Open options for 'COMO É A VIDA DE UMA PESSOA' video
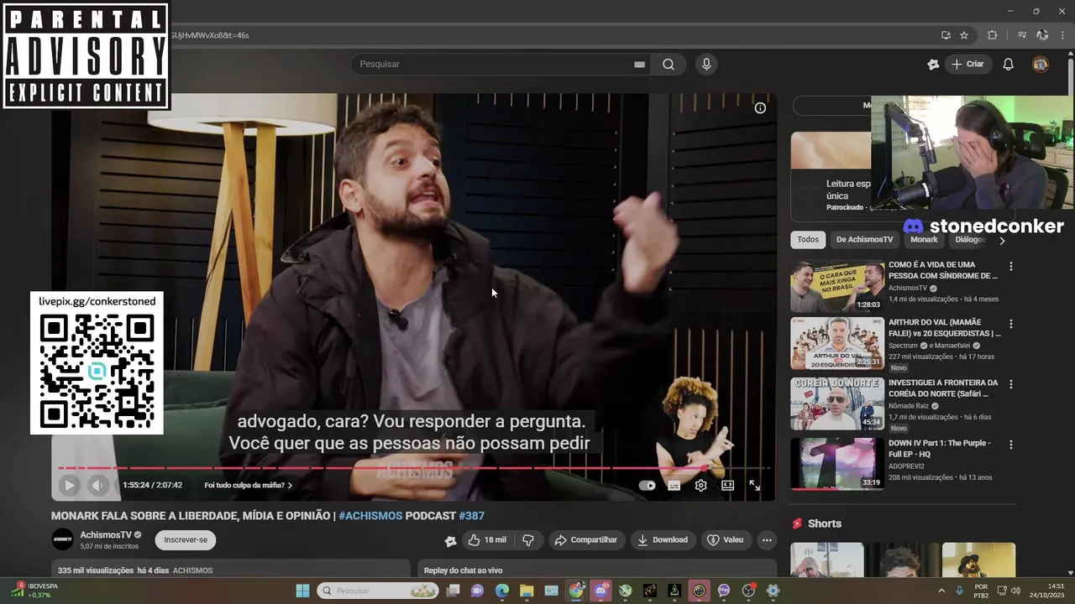Viewport: 1075px width, 604px height. [1010, 266]
